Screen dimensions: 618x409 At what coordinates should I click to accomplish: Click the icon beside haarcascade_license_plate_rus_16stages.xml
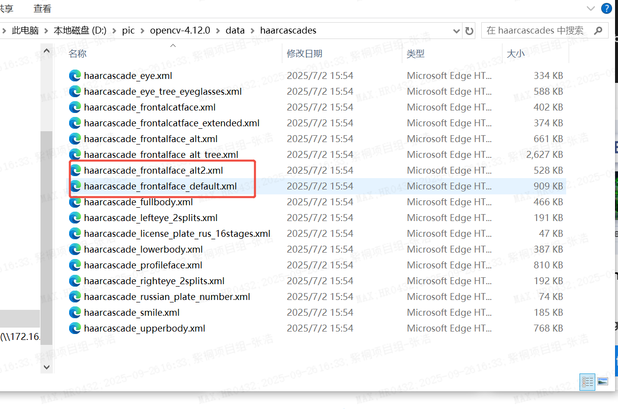75,233
